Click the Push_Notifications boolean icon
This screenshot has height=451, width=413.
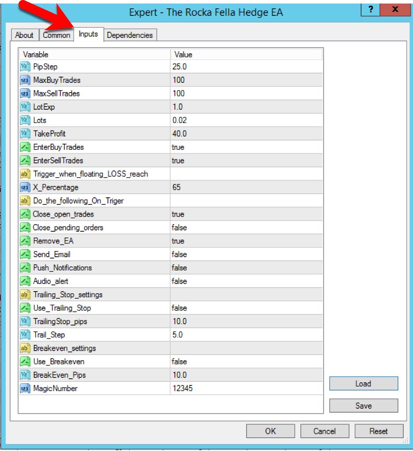coord(25,268)
